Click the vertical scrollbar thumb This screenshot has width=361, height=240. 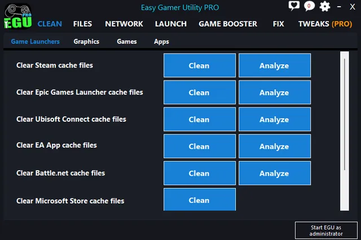[x=345, y=114]
